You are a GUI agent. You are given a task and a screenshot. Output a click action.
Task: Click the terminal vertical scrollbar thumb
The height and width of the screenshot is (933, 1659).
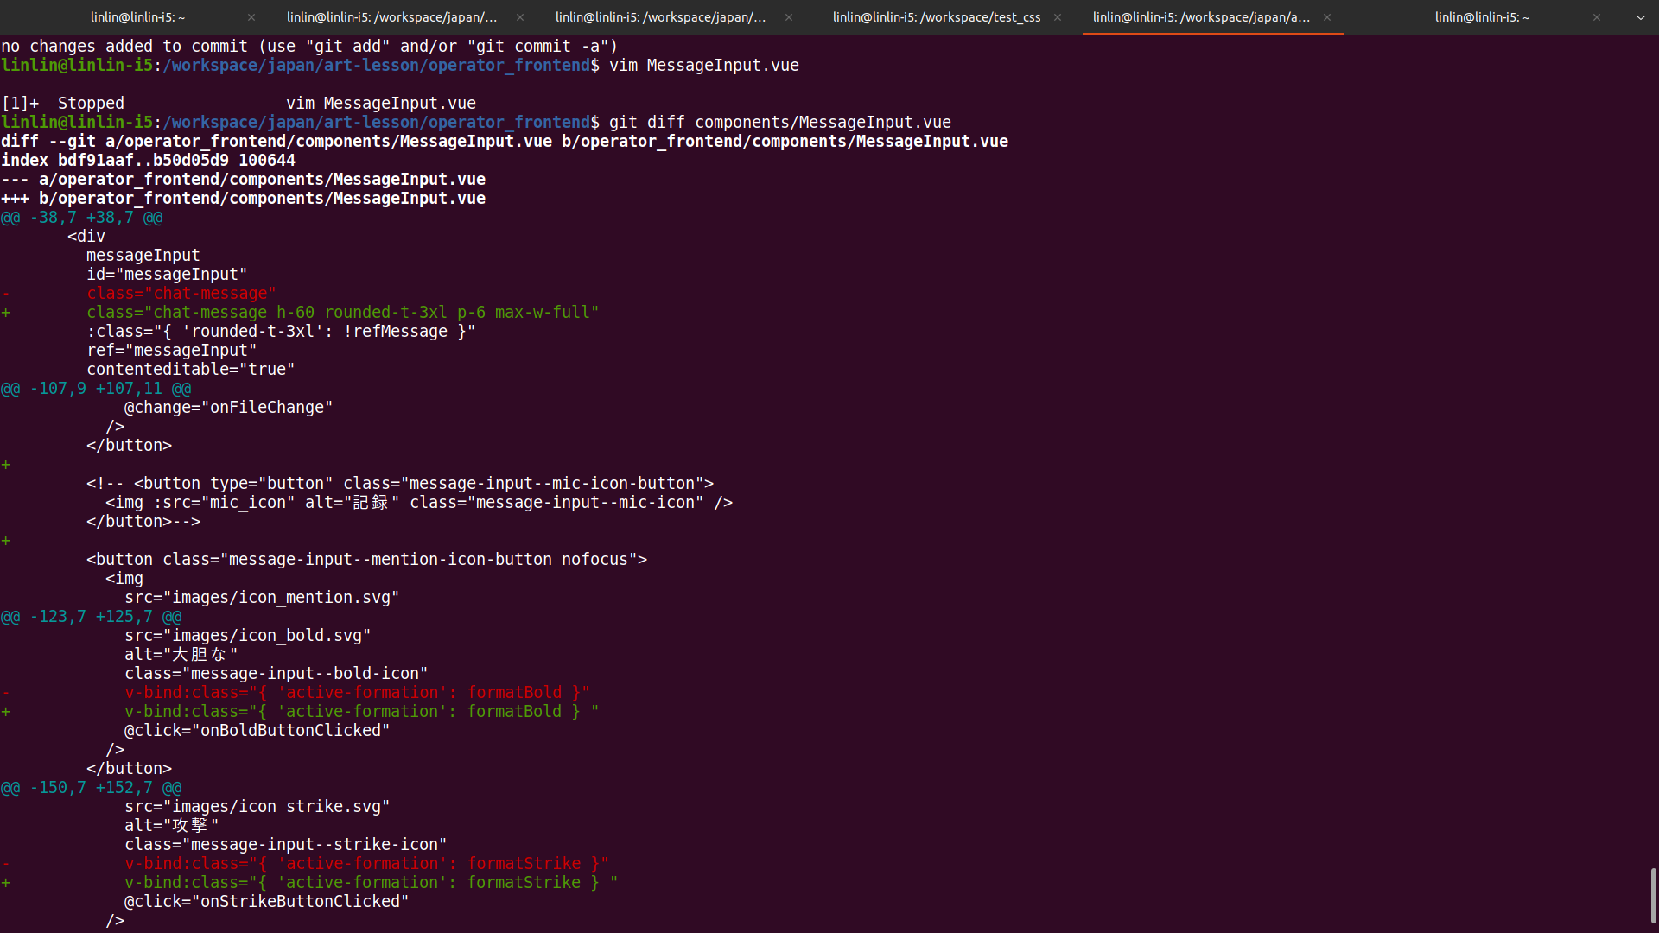point(1653,895)
